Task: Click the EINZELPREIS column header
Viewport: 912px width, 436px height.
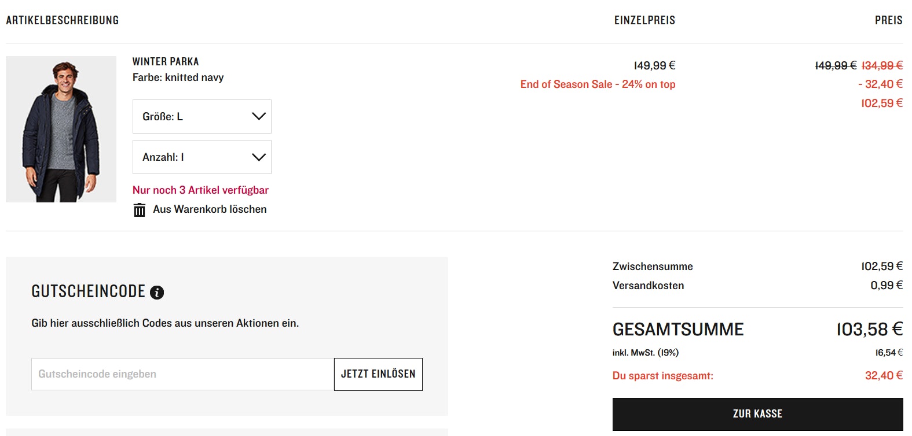Action: point(644,20)
